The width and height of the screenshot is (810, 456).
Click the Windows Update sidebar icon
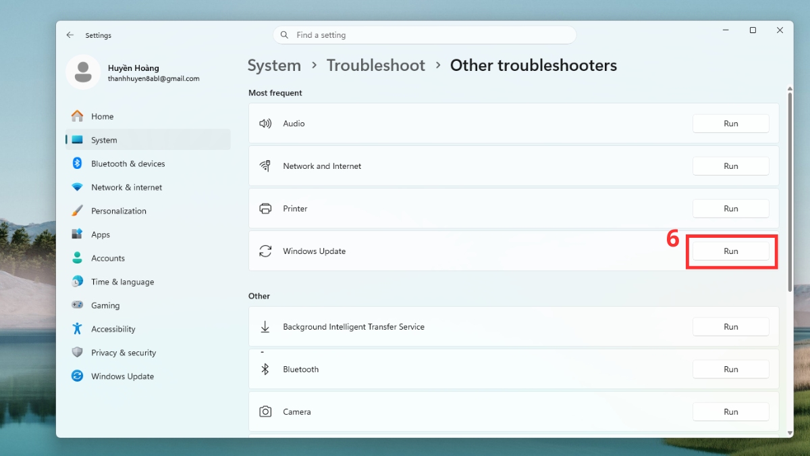point(78,376)
